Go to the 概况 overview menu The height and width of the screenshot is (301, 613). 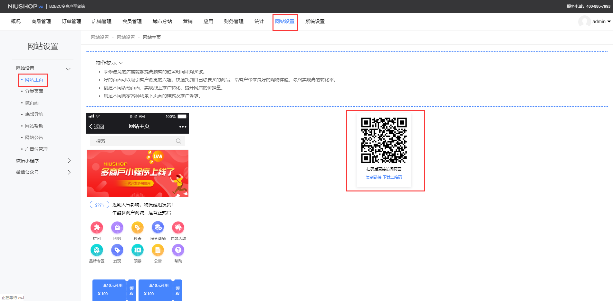pyautogui.click(x=16, y=22)
